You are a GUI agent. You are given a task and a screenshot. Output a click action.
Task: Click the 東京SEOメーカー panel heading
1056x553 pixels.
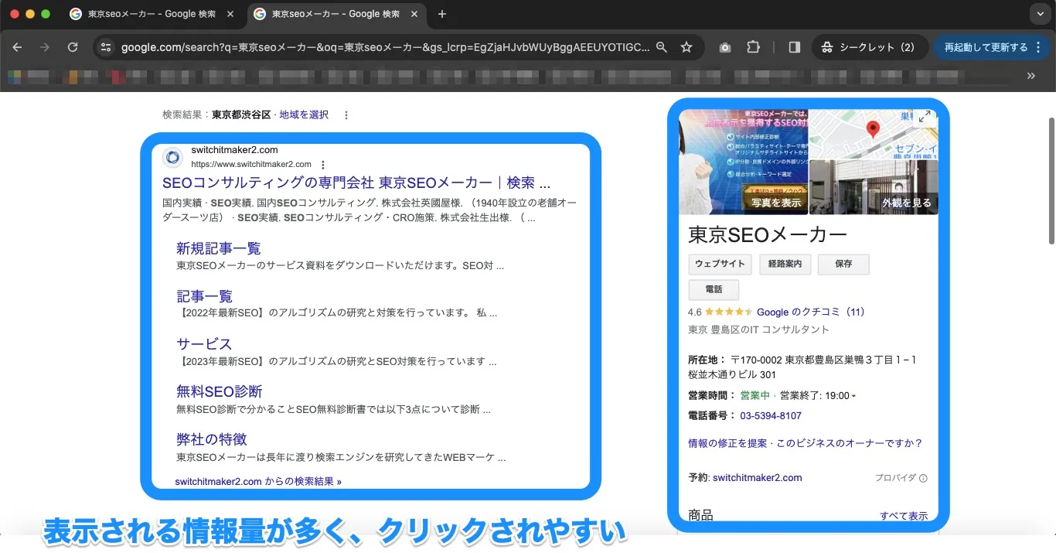tap(768, 234)
